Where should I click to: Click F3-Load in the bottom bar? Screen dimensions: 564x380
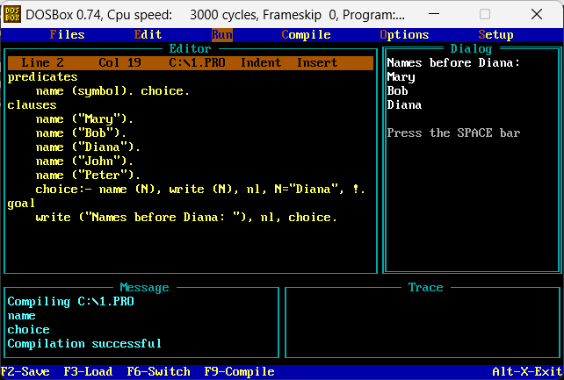click(88, 371)
